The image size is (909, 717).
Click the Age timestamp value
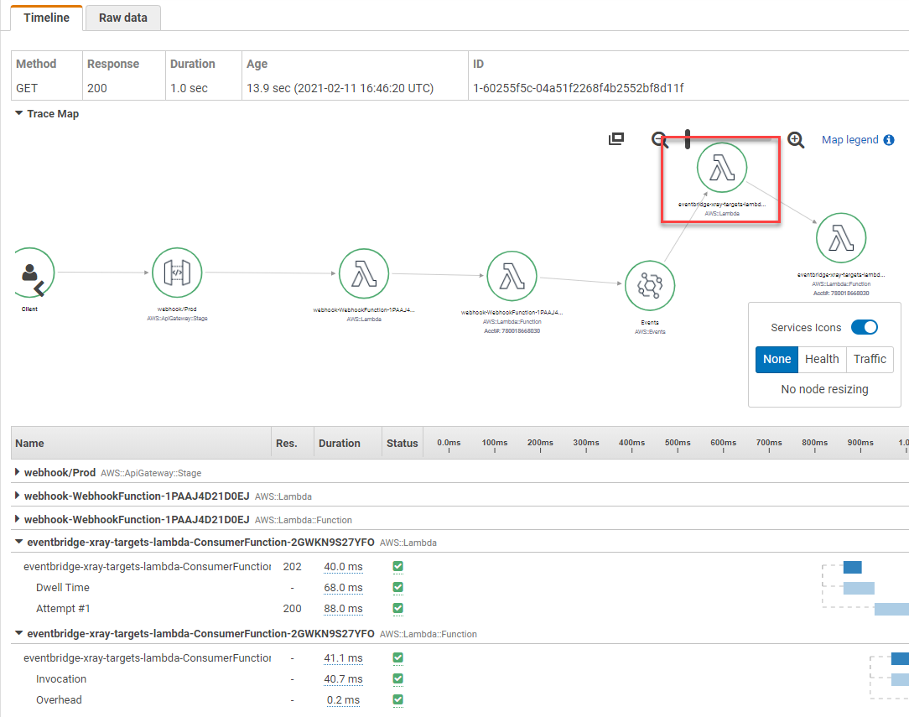tap(340, 88)
